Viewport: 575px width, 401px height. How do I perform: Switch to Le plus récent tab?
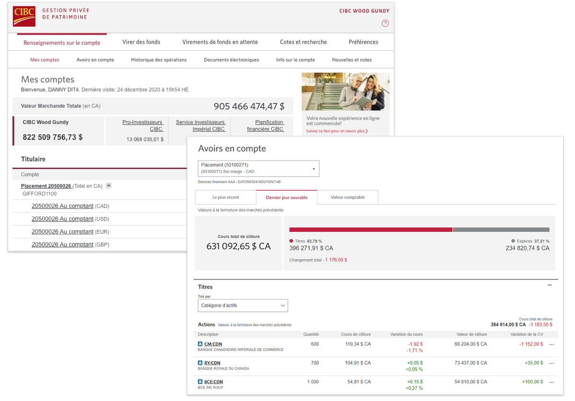click(226, 197)
